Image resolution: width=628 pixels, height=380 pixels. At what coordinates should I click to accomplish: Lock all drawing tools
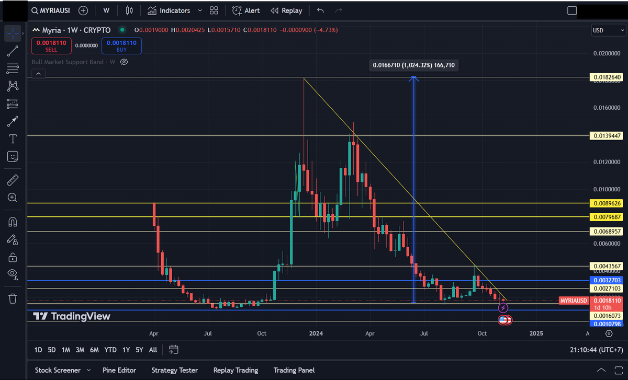[13, 257]
